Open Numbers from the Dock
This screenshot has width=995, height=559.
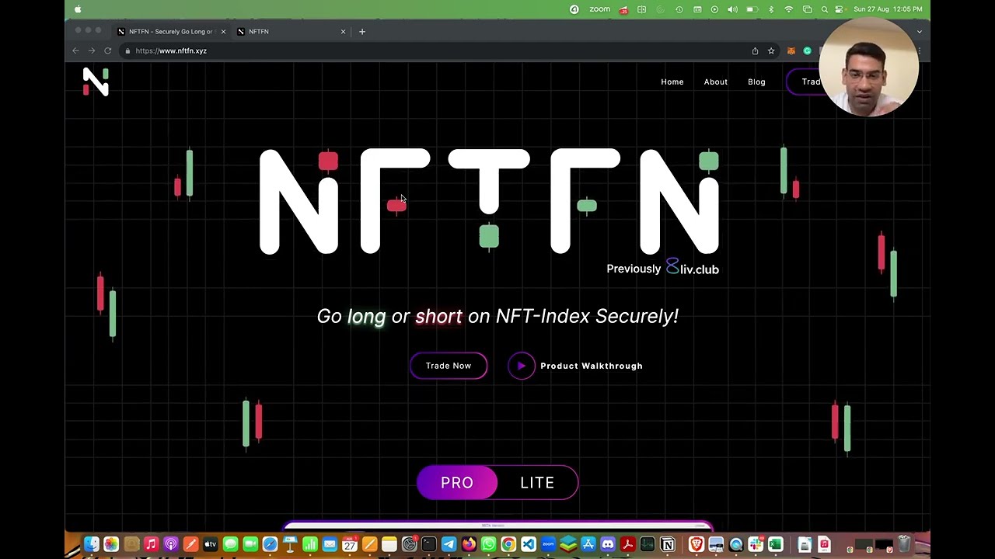(310, 544)
